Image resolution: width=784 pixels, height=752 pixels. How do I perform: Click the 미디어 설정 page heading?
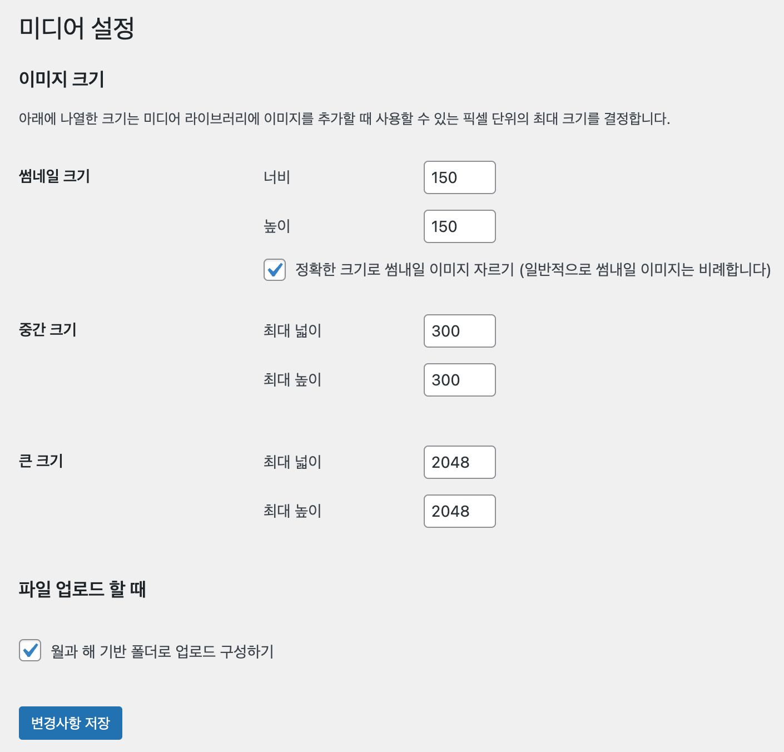coord(77,28)
